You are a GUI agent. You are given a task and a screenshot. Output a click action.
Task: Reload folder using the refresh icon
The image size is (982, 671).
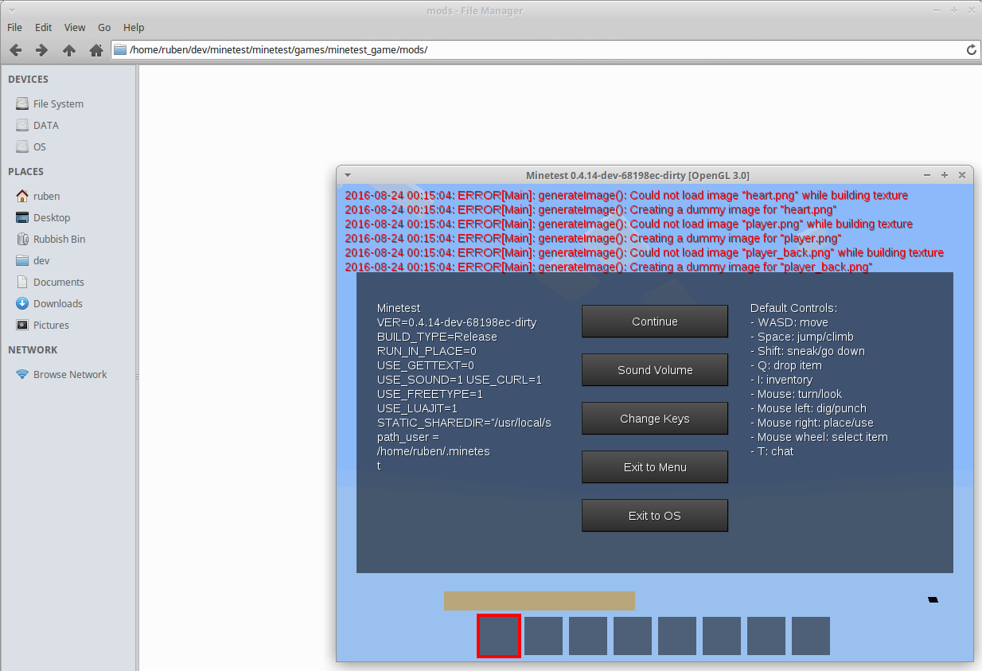971,49
